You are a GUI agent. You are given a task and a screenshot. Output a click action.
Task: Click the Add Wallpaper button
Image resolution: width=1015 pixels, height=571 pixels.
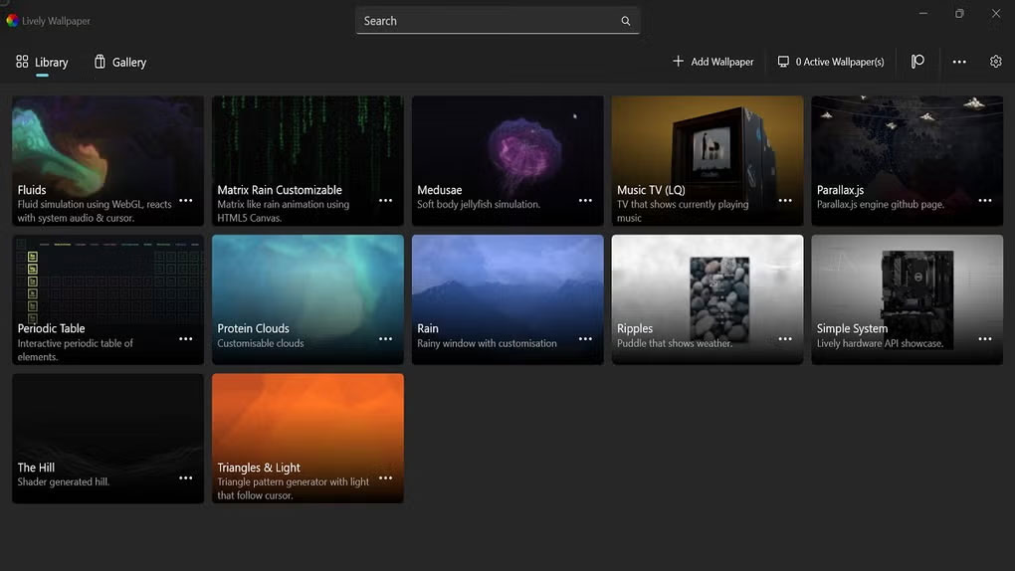click(712, 62)
